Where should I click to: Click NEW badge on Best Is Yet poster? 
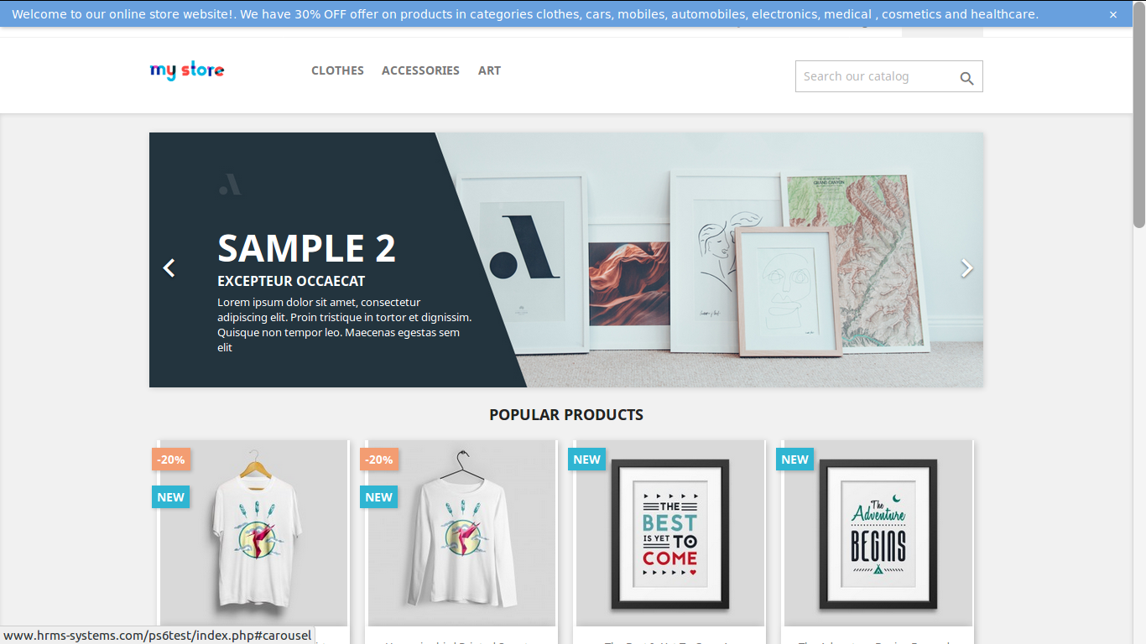point(586,460)
